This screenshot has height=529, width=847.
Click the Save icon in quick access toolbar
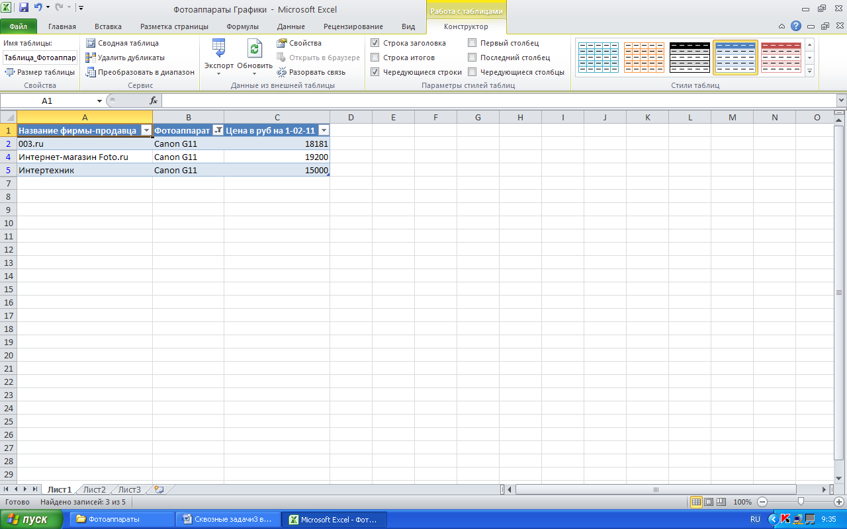click(24, 8)
